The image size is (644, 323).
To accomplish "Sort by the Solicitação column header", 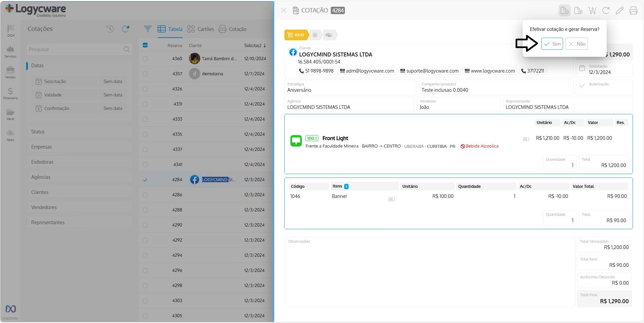I will pos(255,45).
